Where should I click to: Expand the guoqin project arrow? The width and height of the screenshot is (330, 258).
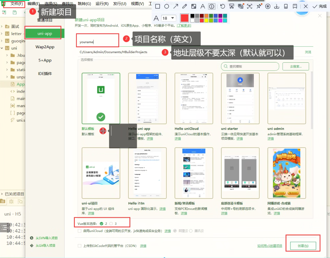pyautogui.click(x=2, y=41)
